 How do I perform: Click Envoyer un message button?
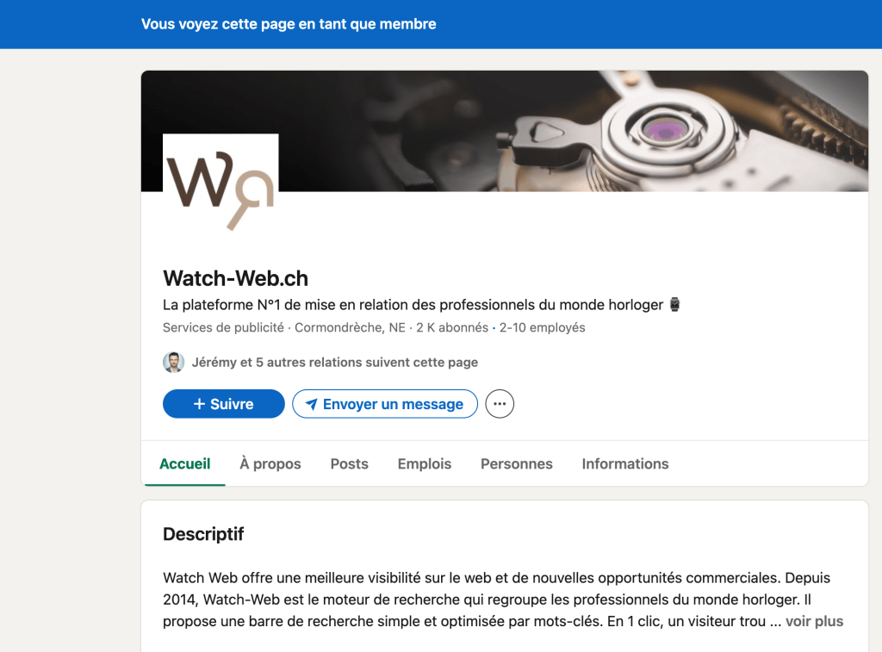pyautogui.click(x=385, y=404)
